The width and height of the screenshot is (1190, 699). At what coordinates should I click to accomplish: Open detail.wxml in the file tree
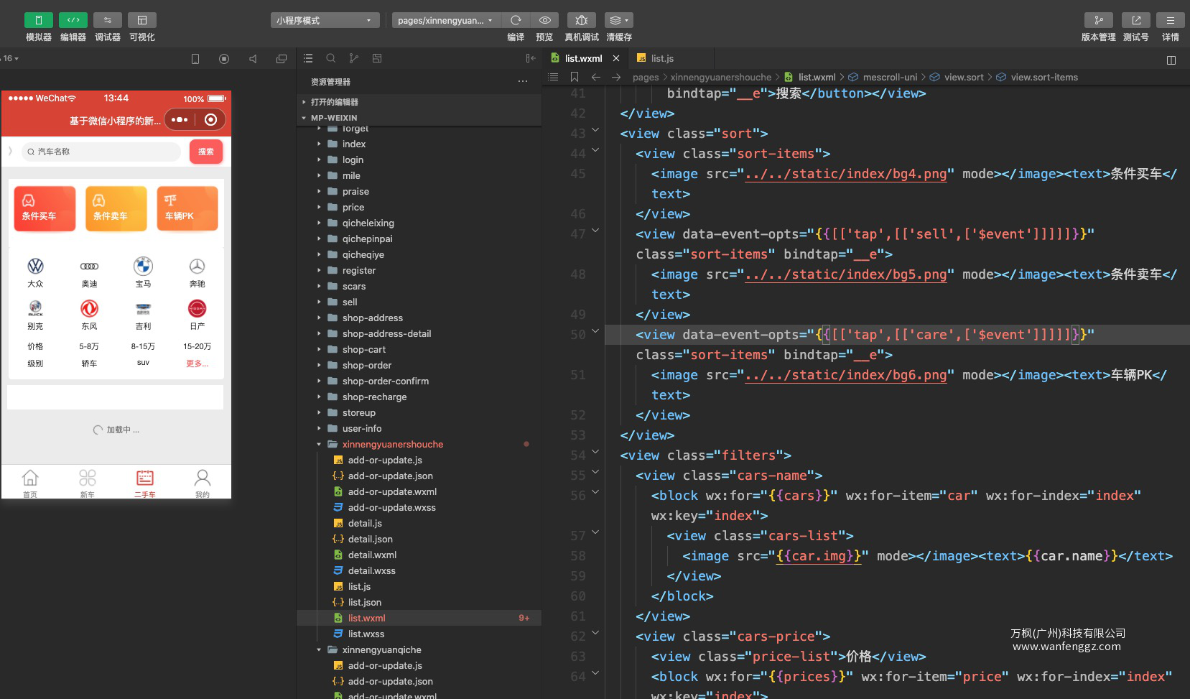(372, 555)
